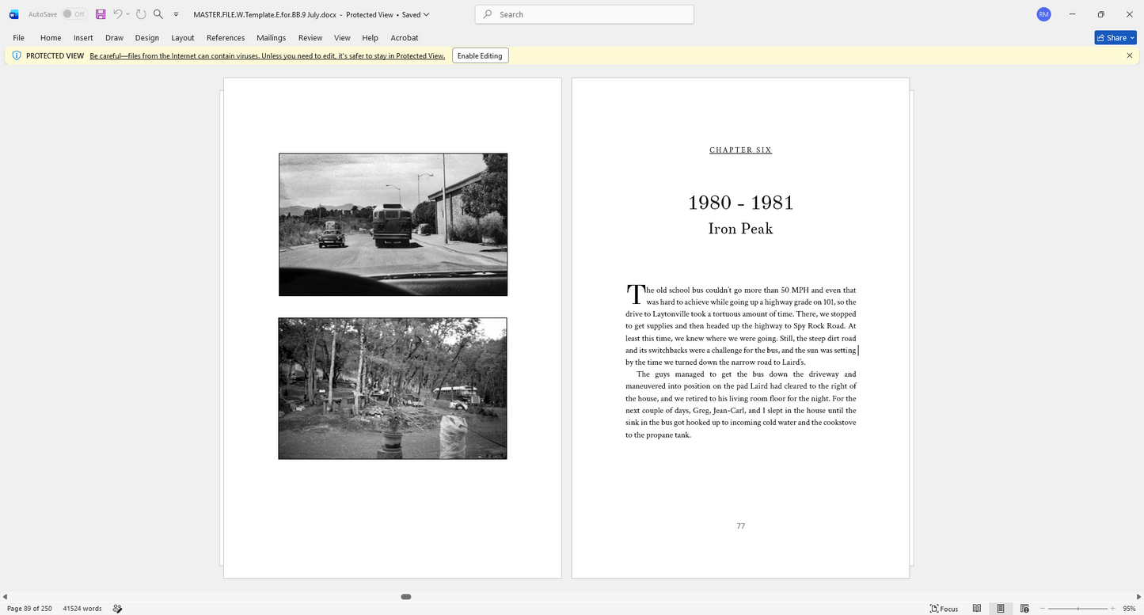
Task: Close the Protected View message bar
Action: [x=1129, y=55]
